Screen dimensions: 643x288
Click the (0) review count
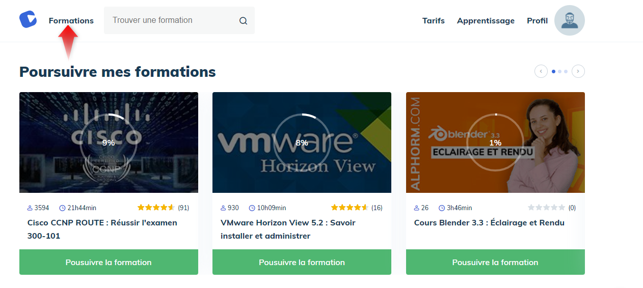(x=572, y=208)
